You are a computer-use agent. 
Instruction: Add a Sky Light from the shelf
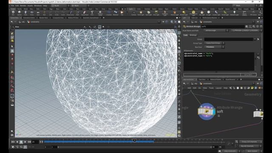(202, 13)
